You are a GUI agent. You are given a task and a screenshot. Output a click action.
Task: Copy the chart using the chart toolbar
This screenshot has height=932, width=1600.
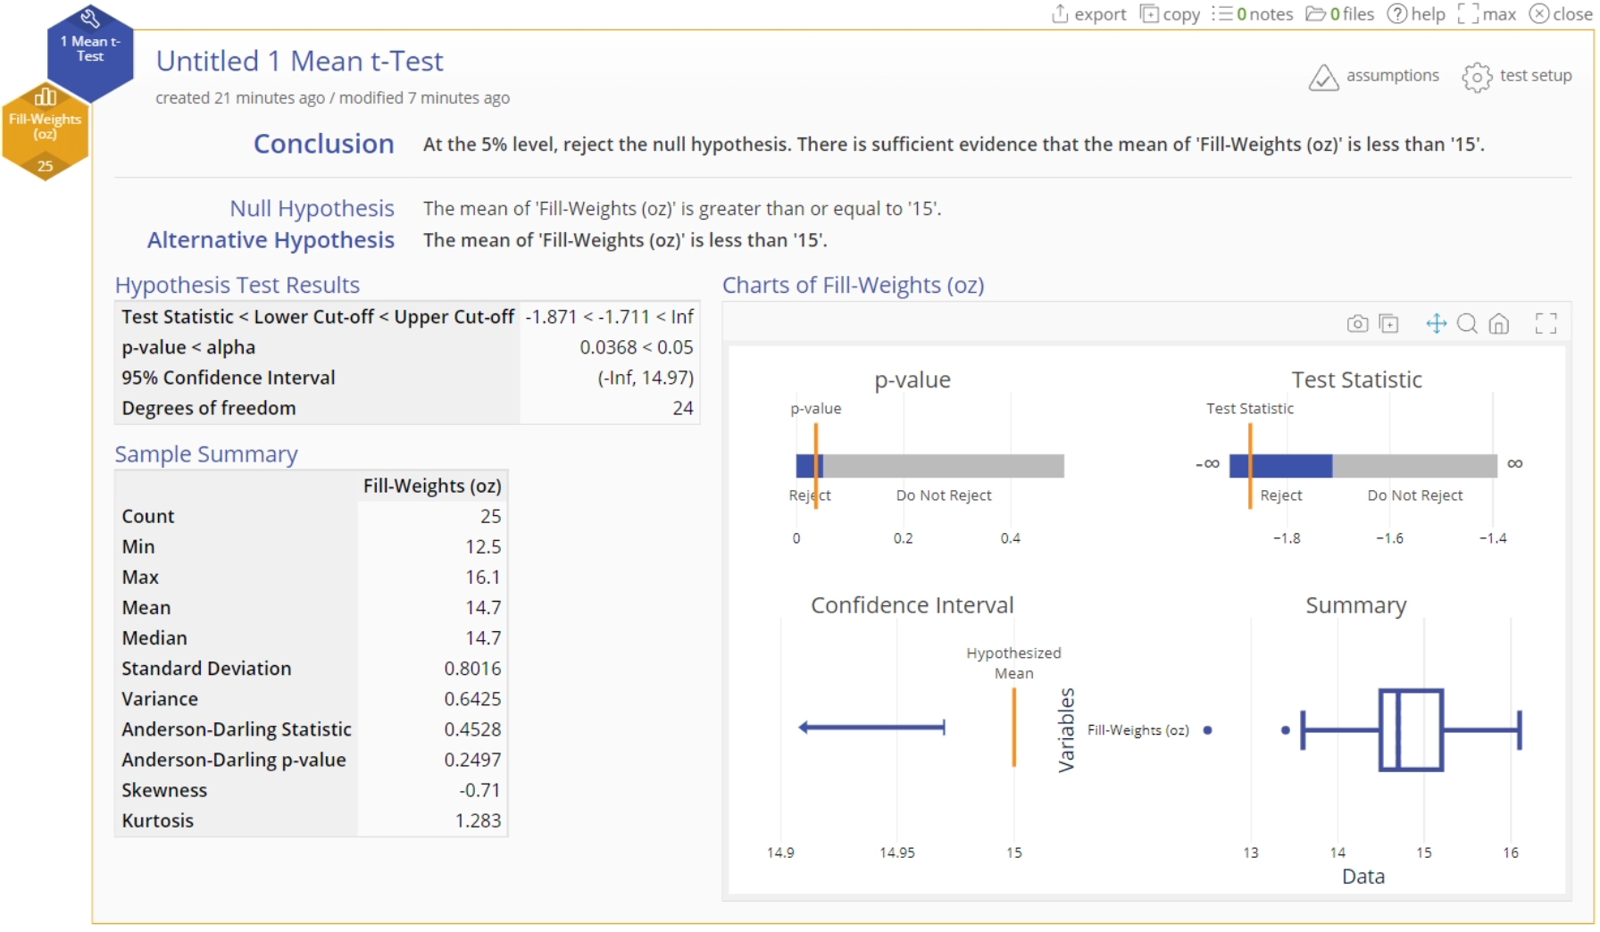tap(1389, 323)
